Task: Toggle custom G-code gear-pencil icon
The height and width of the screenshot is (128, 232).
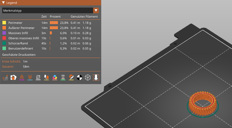Action: point(71,77)
